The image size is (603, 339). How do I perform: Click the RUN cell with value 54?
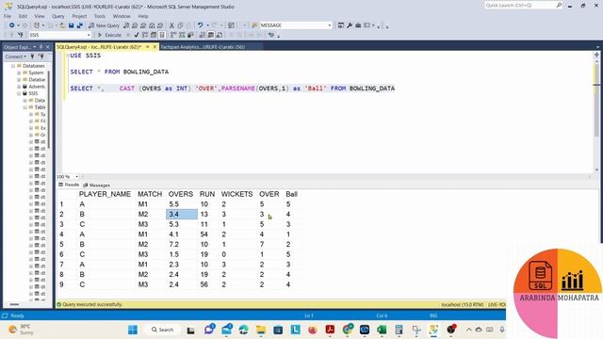204,234
